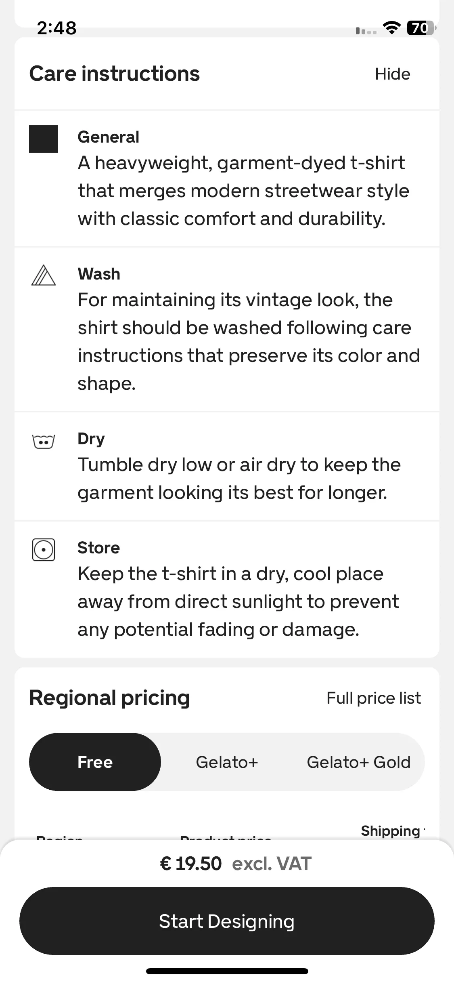Tap the € 19.50 excl. VAT price

(x=236, y=864)
